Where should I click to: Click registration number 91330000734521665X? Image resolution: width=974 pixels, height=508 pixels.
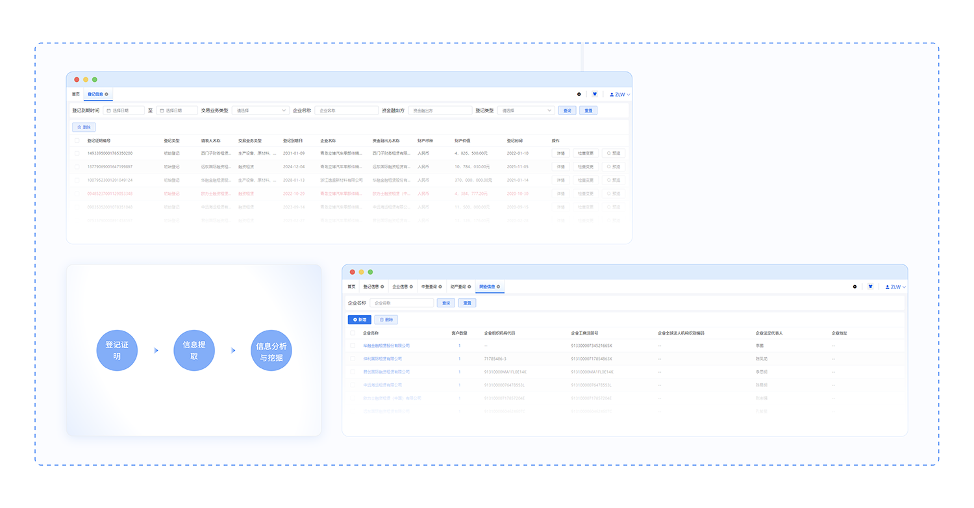click(592, 346)
